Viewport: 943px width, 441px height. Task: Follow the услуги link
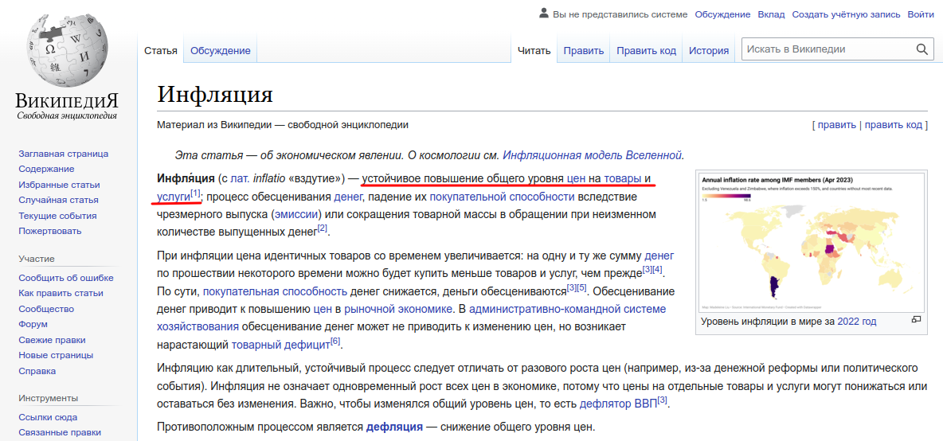173,197
